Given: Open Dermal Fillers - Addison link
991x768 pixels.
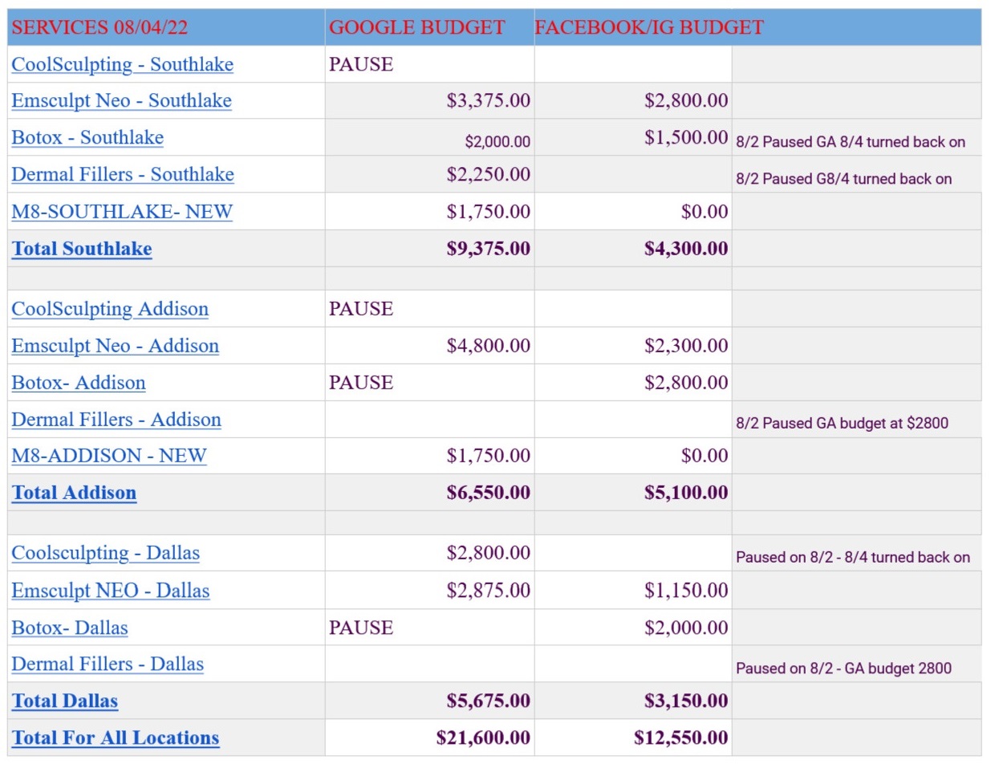Looking at the screenshot, I should click(x=116, y=420).
